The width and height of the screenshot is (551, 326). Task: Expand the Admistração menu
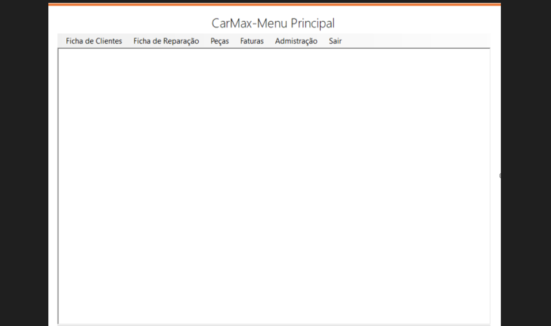pyautogui.click(x=296, y=41)
